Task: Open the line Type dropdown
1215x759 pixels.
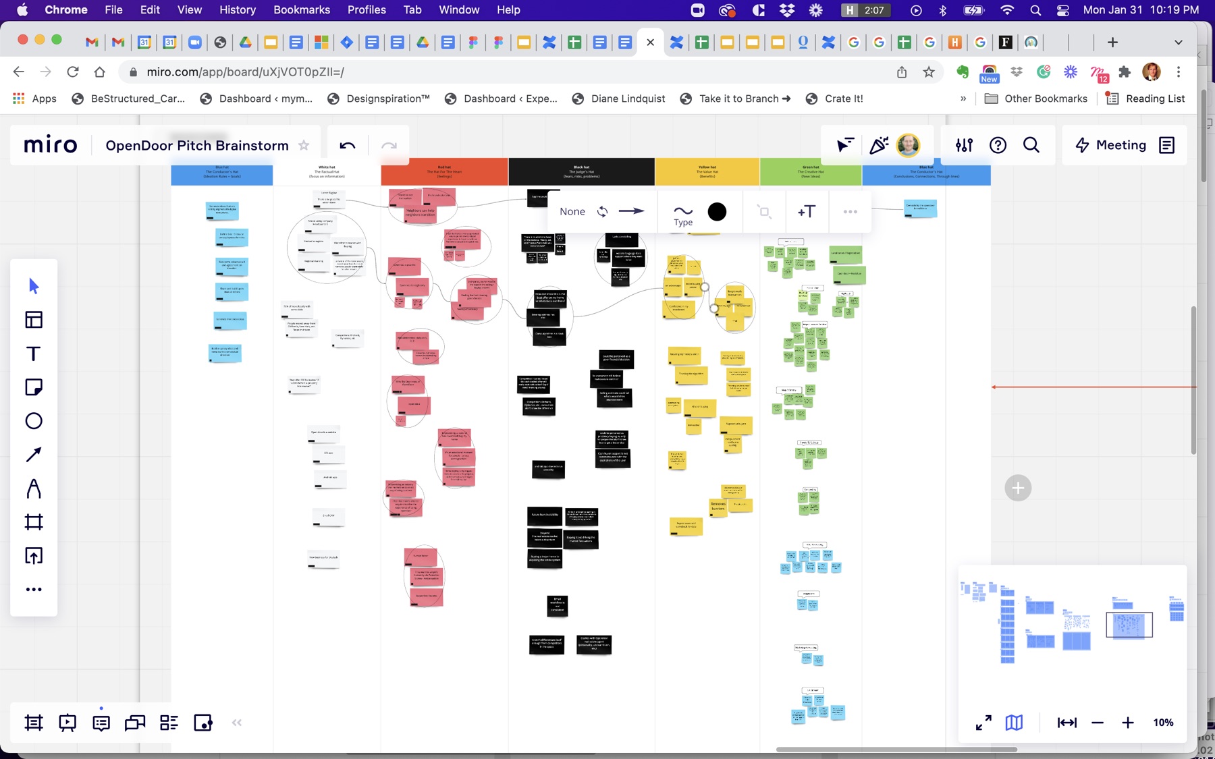Action: click(683, 215)
